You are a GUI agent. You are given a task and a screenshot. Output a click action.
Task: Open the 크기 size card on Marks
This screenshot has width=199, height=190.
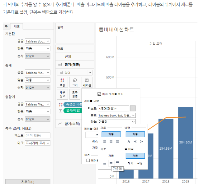pos(75,82)
